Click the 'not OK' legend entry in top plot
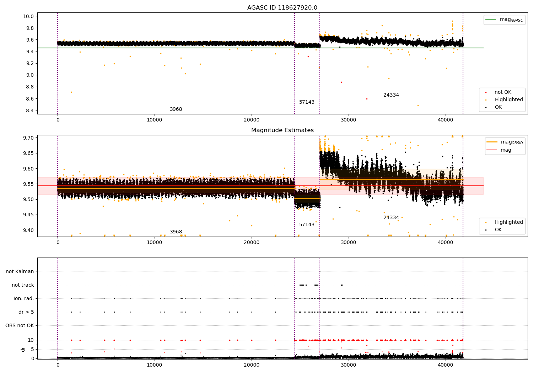This screenshot has height=373, width=533. (503, 92)
